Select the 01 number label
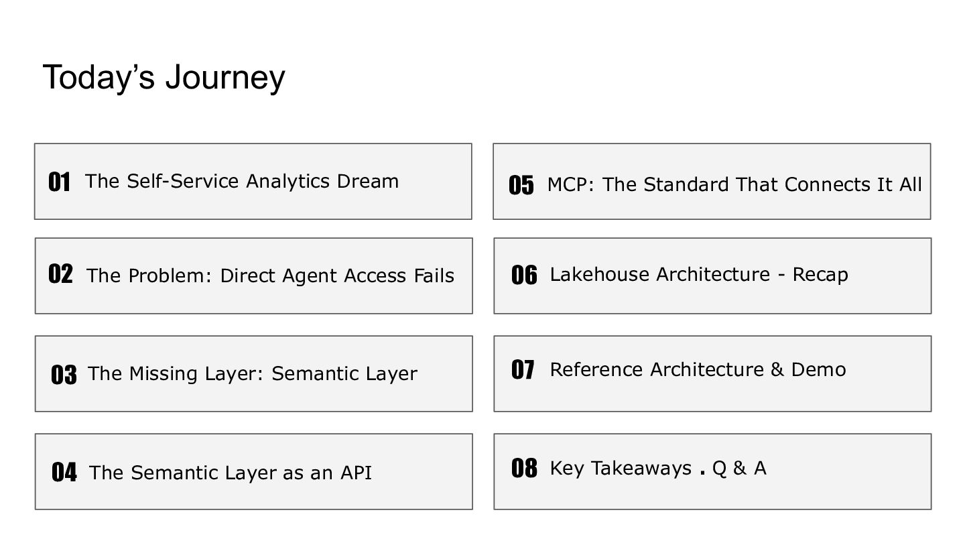 [59, 182]
